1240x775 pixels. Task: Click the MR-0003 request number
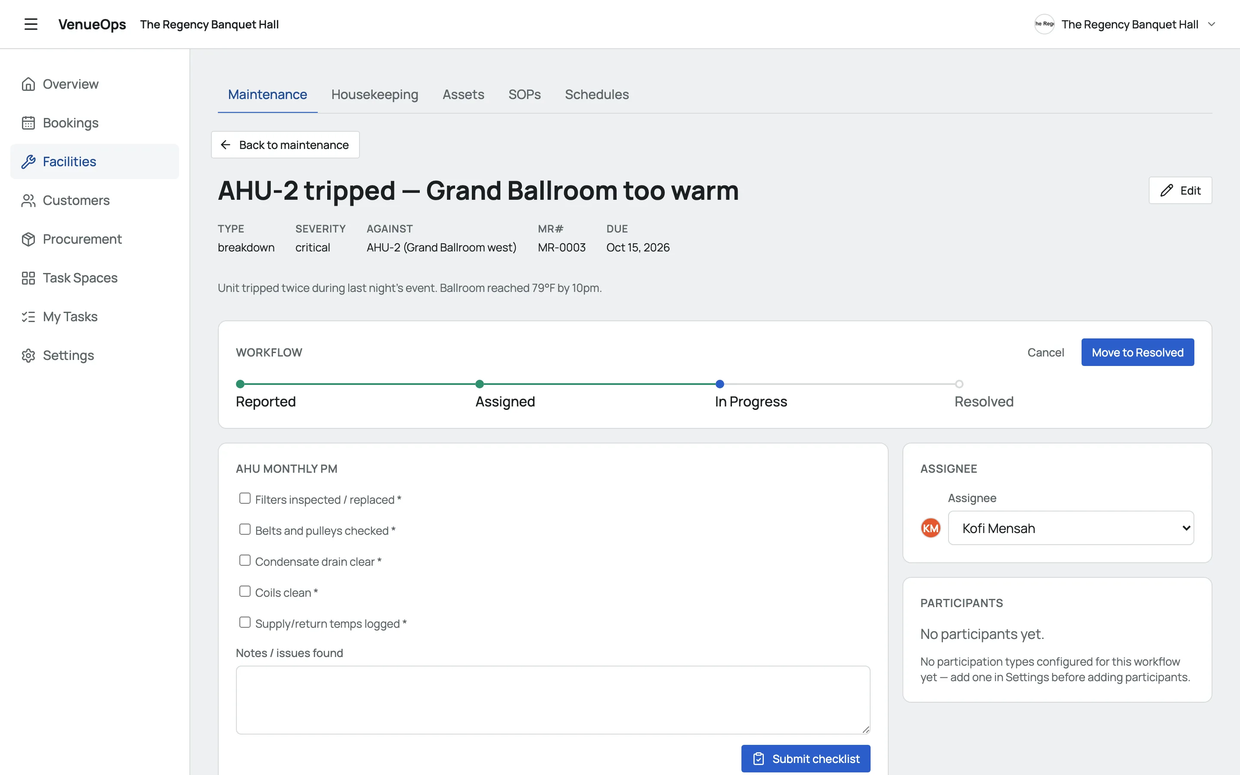(561, 248)
